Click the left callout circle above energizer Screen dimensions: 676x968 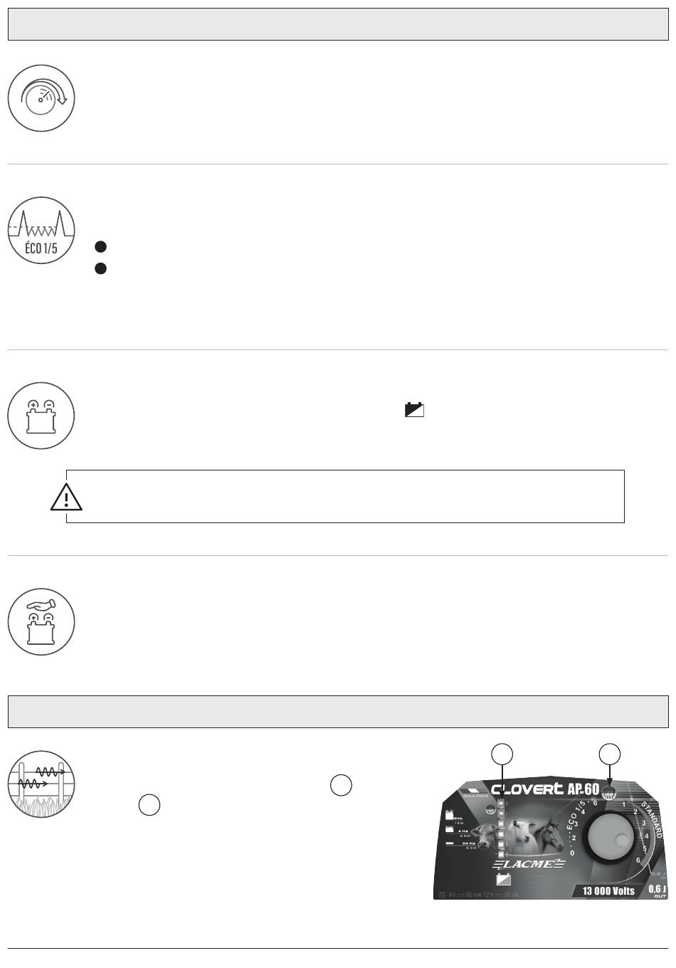(502, 754)
